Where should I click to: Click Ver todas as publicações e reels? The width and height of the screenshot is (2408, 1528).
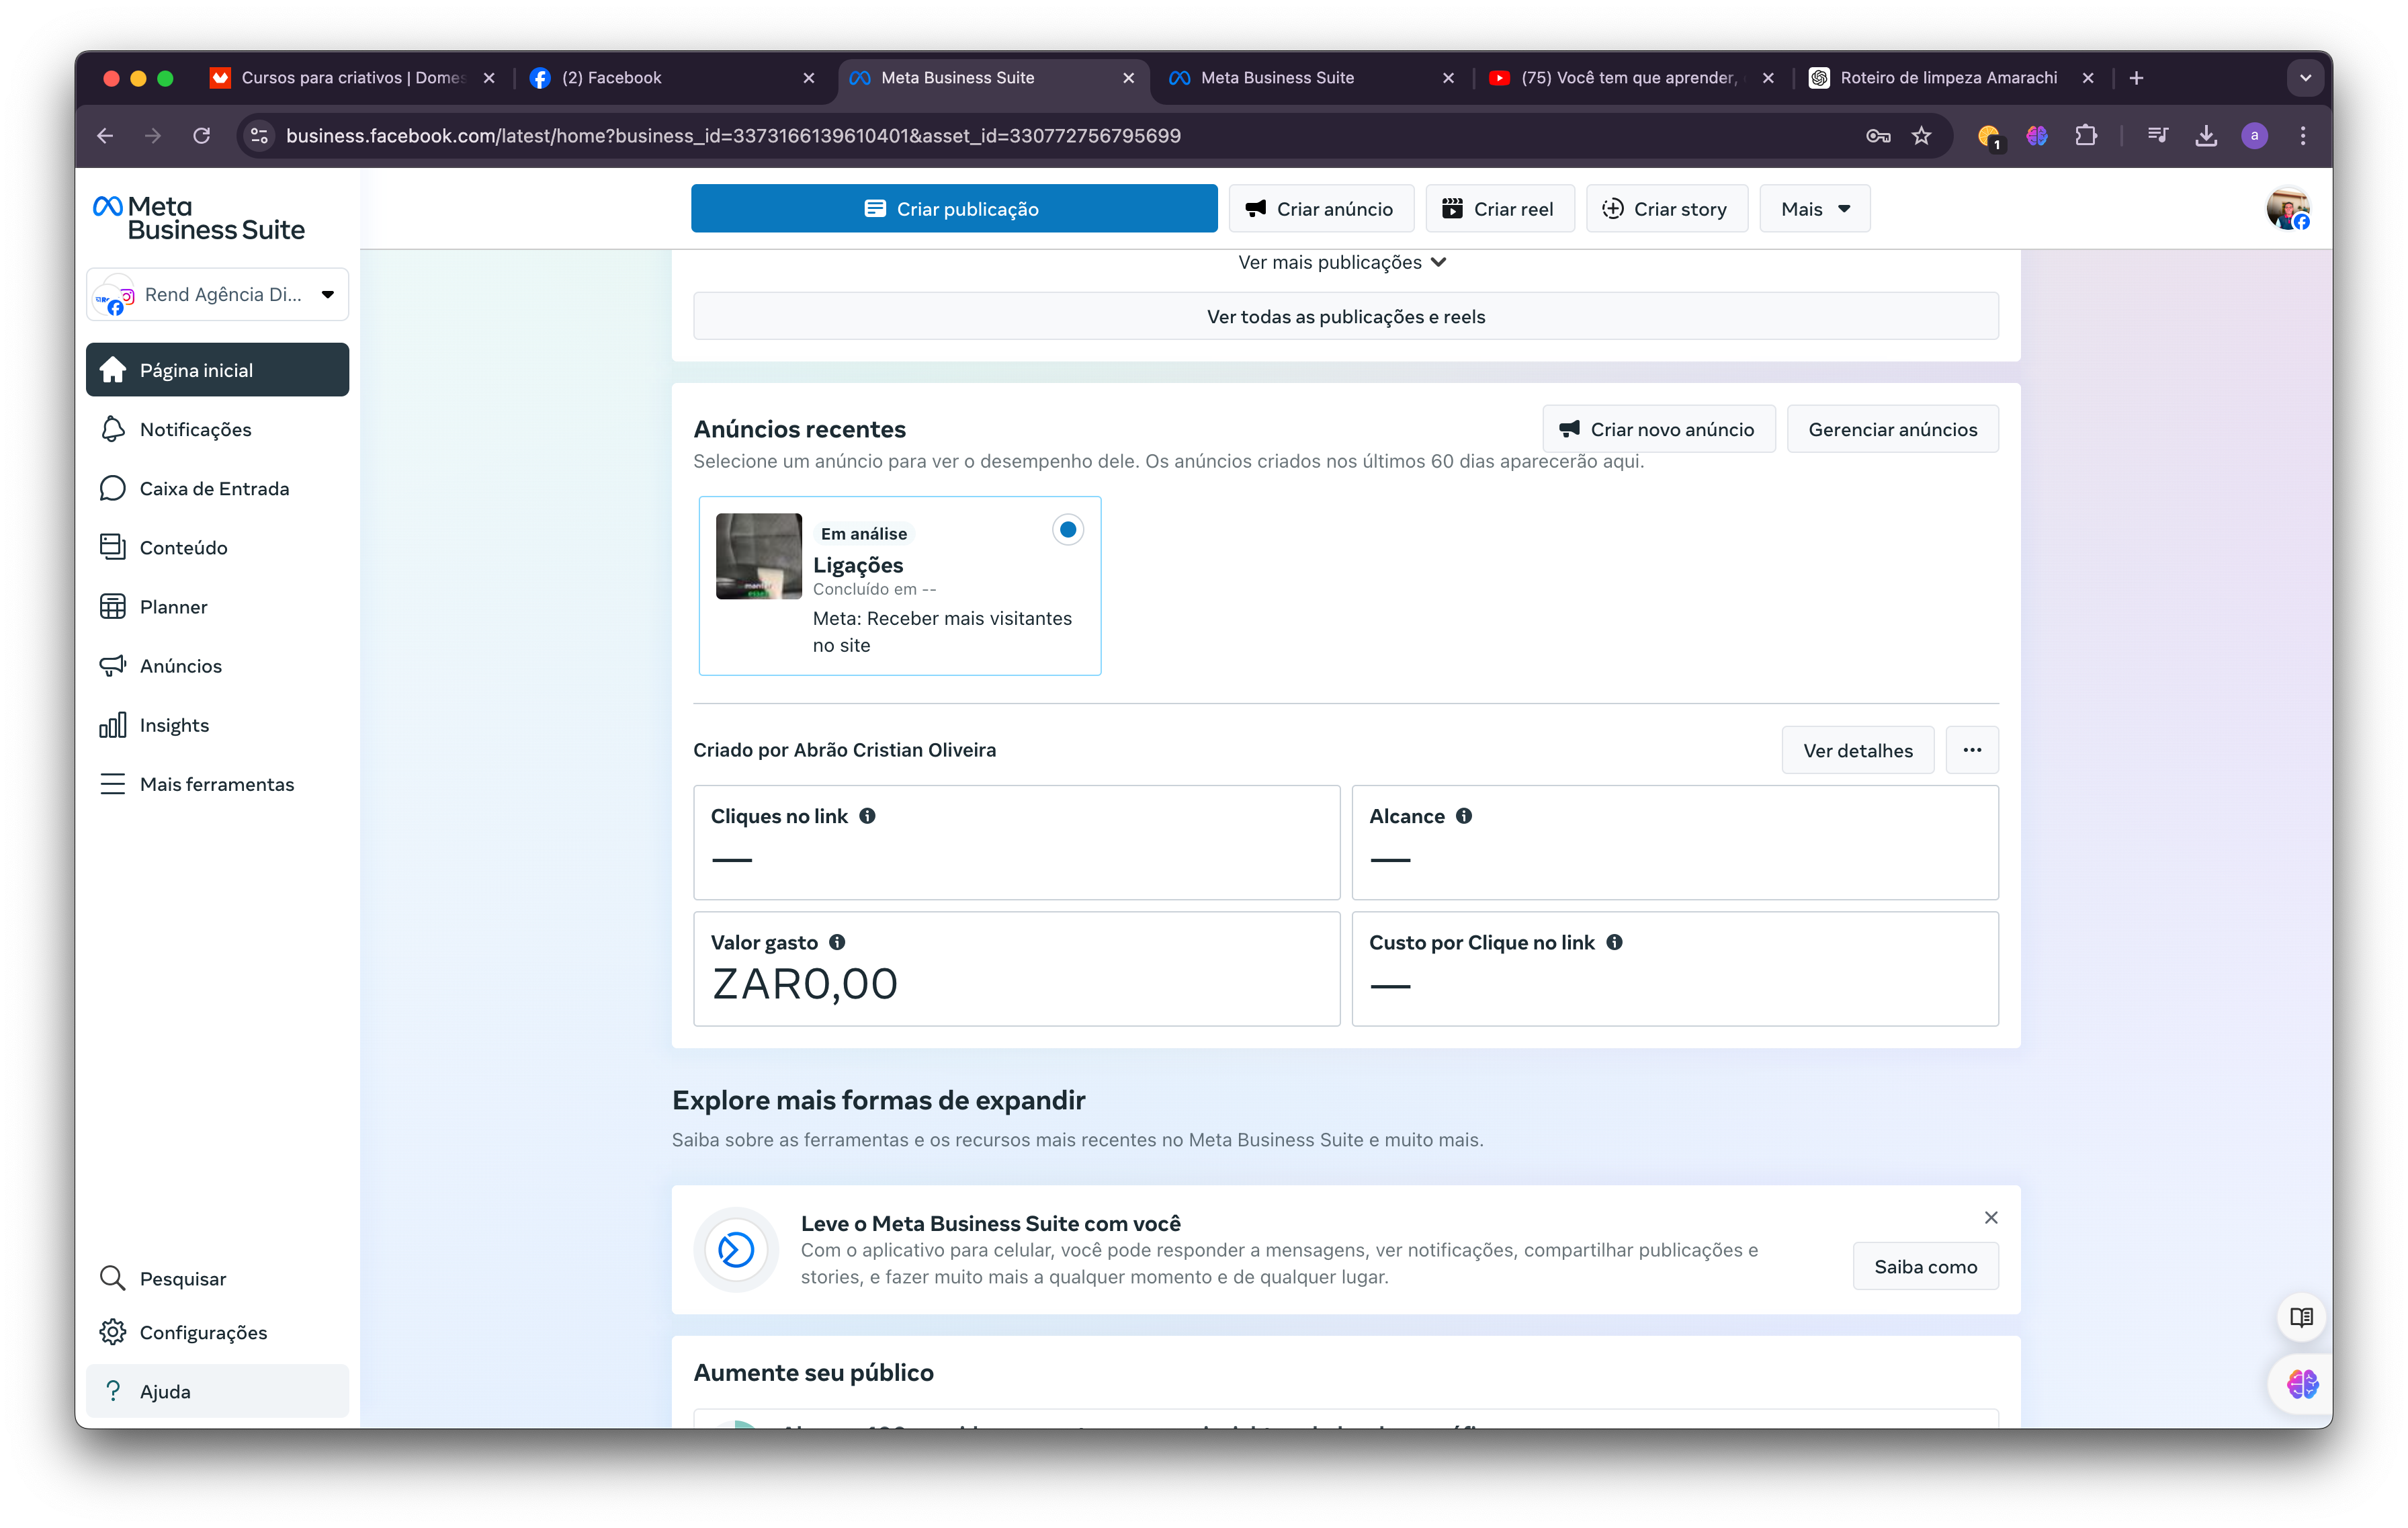1346,316
